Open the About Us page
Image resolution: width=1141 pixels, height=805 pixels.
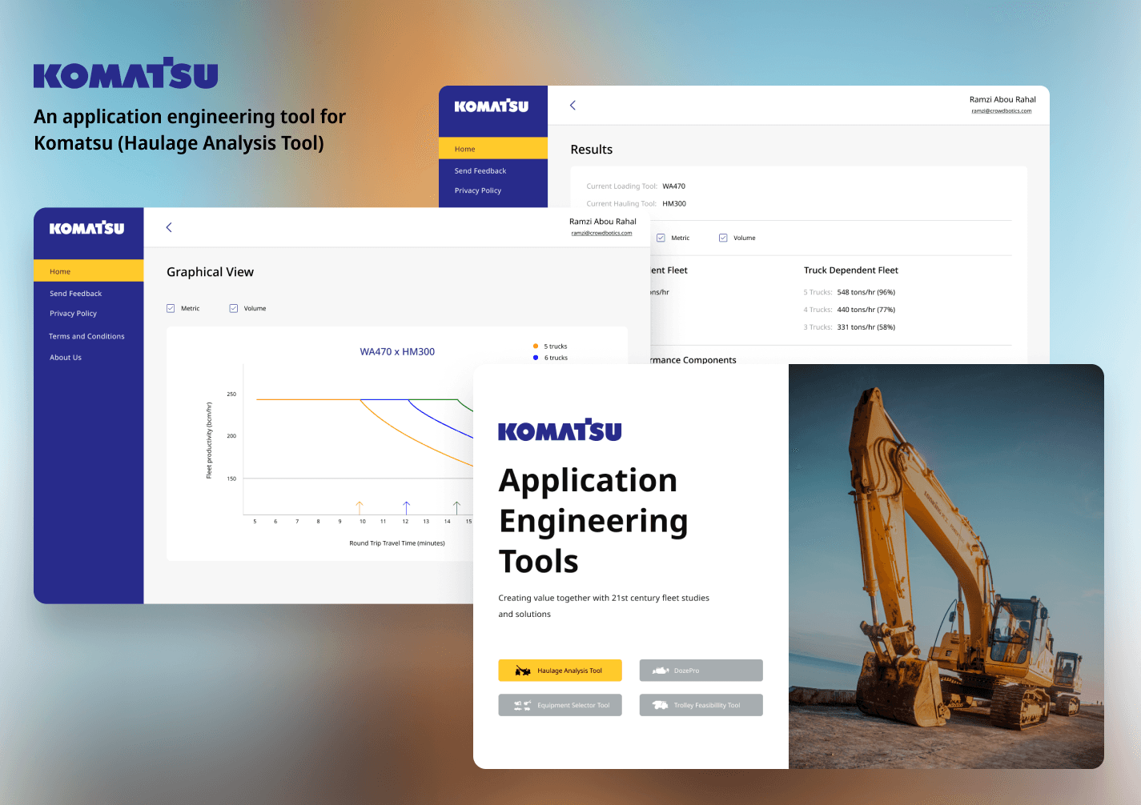coord(65,357)
